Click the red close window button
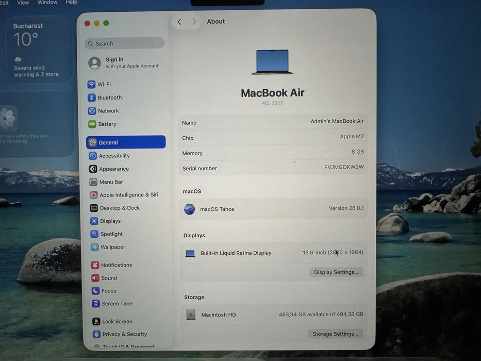 click(87, 23)
